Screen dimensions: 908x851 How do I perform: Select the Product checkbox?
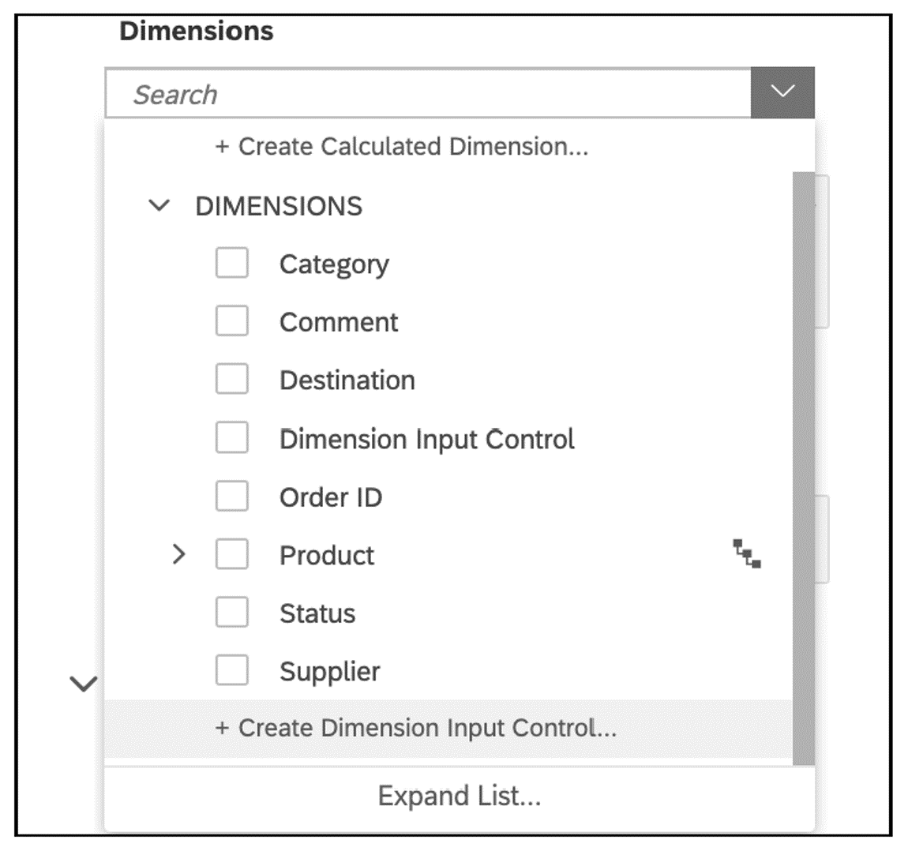tap(231, 555)
